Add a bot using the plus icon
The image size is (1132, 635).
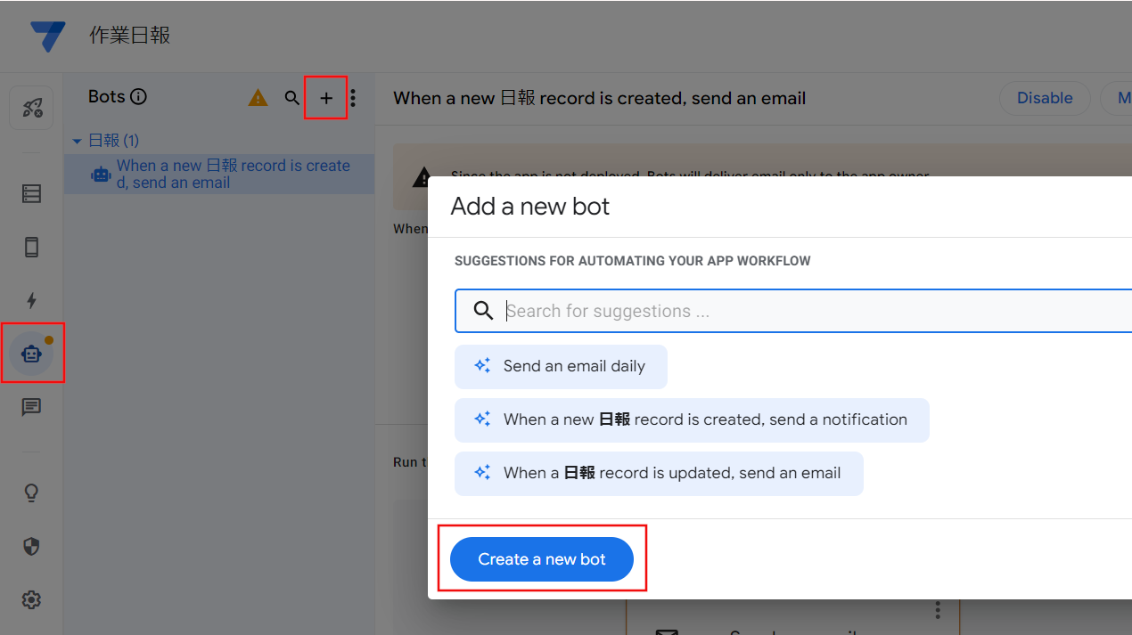click(x=325, y=98)
